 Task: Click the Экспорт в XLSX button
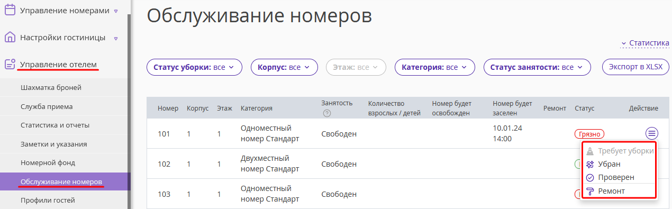[x=635, y=67]
